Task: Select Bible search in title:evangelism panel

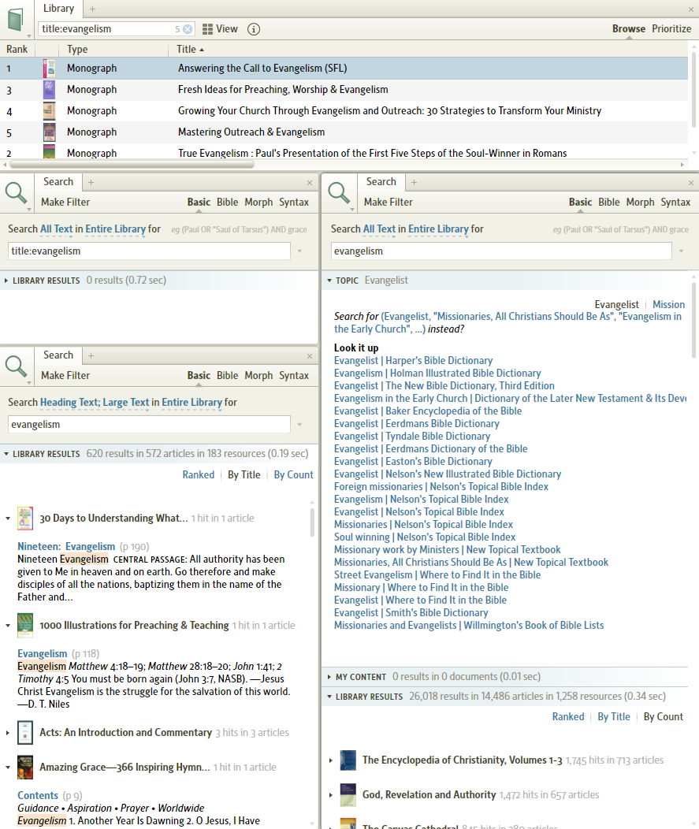Action: pos(228,202)
